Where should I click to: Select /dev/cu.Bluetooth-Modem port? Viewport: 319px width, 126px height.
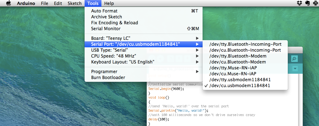[x=245, y=62]
